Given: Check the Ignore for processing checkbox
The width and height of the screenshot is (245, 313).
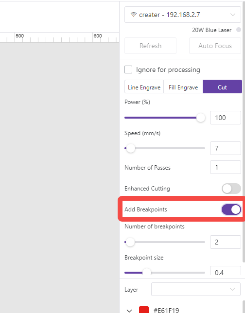Looking at the screenshot, I should pyautogui.click(x=128, y=70).
